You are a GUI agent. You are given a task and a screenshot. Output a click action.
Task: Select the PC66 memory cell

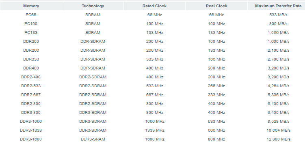coord(31,15)
